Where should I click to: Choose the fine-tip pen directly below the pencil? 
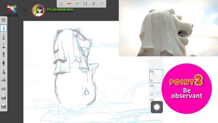coord(4,37)
